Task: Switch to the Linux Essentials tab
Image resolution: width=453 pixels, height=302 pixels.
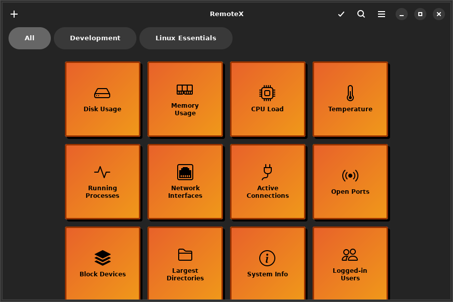Action: [186, 38]
